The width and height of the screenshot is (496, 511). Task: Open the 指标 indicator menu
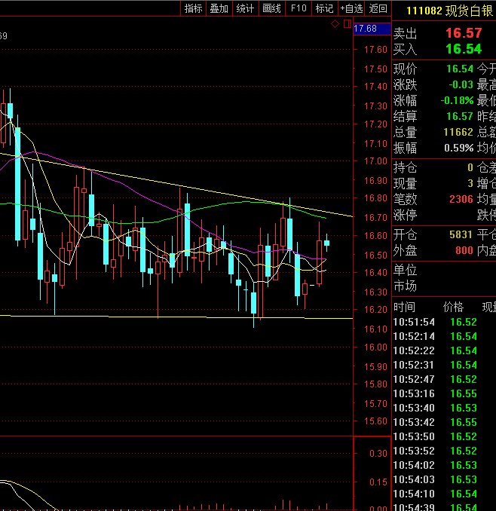pyautogui.click(x=193, y=8)
